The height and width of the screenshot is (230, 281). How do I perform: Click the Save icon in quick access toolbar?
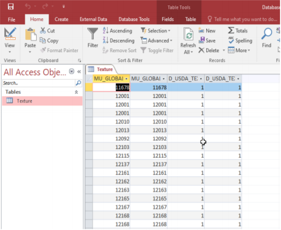coord(11,6)
